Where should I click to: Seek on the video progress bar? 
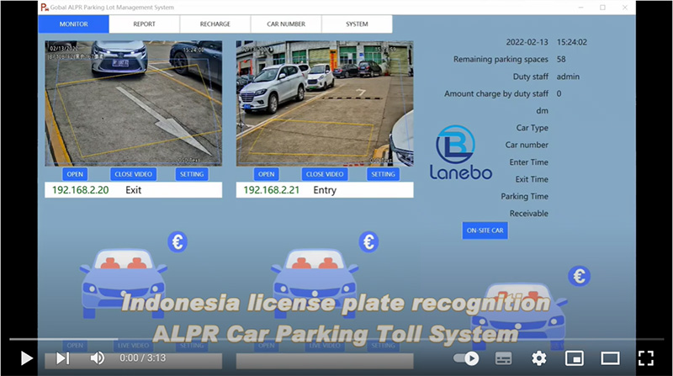click(336, 339)
